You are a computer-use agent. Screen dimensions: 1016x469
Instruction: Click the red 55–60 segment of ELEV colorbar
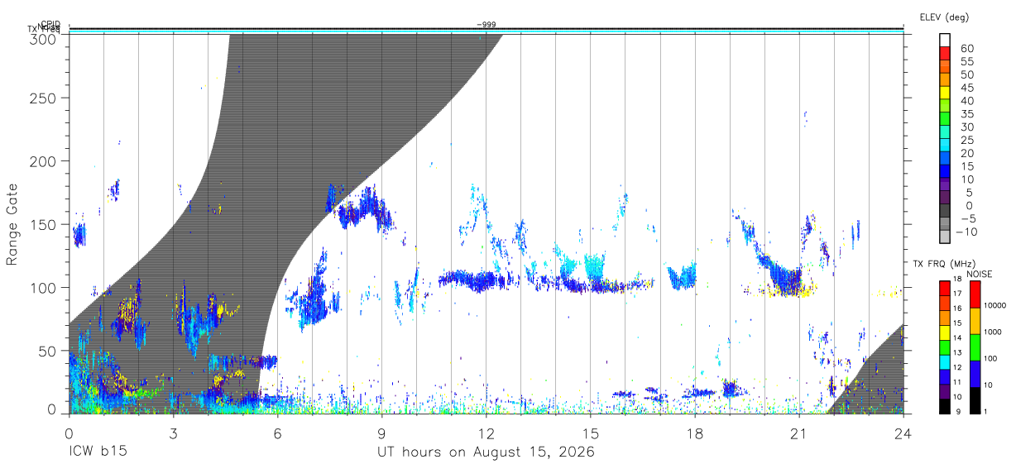(945, 55)
